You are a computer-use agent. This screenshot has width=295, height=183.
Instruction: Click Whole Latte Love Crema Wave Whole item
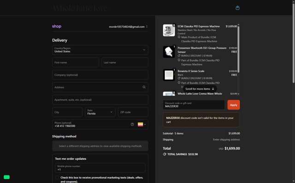point(200,93)
